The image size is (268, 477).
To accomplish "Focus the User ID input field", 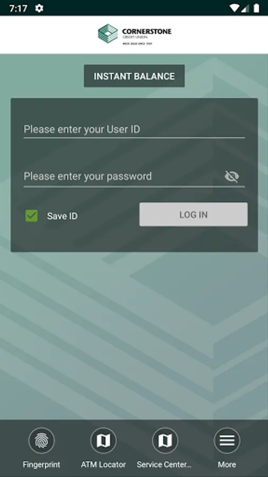I will point(135,129).
